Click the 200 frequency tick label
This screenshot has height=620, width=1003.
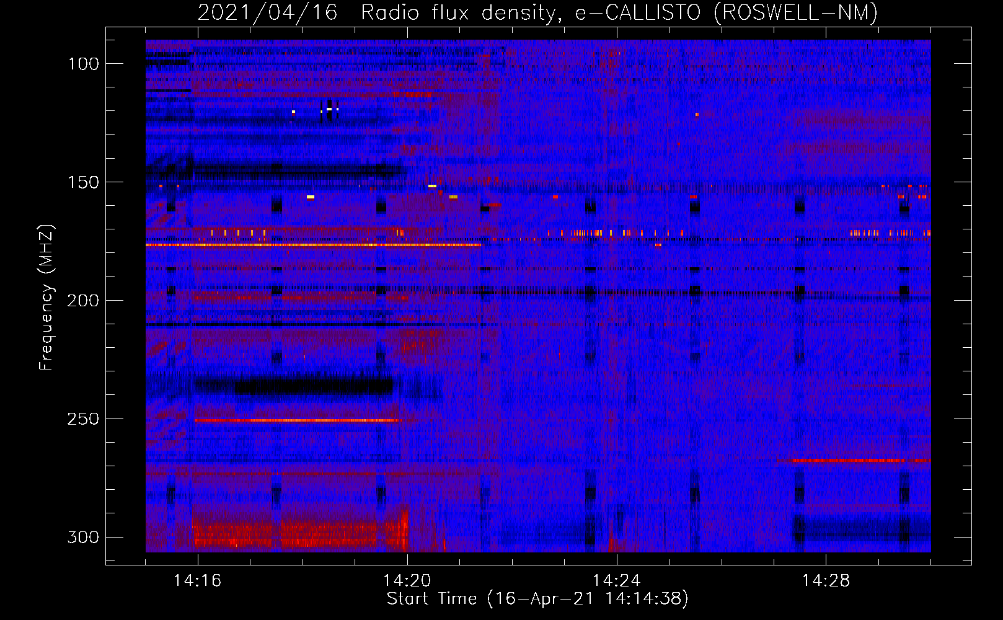(83, 301)
